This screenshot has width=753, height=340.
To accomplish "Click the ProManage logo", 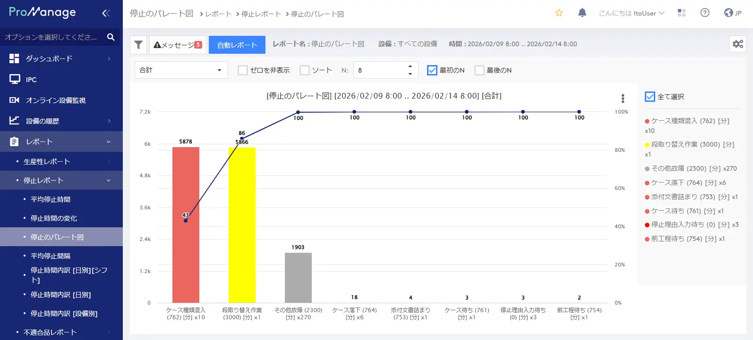I will [43, 12].
